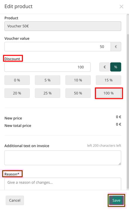This screenshot has height=210, width=129.
Task: Apply the 5 % discount preset
Action: tap(47, 80)
